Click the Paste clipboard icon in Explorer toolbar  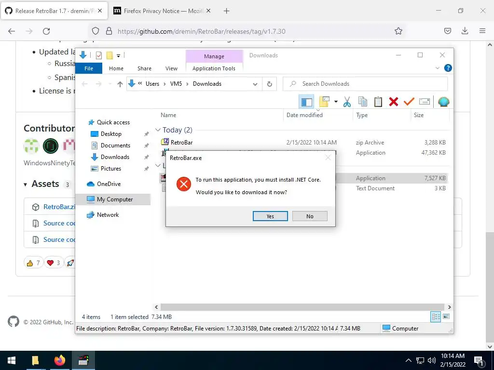pyautogui.click(x=378, y=102)
